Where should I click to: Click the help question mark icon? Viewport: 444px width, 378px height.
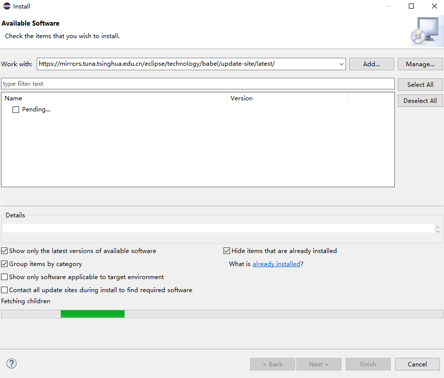point(12,364)
